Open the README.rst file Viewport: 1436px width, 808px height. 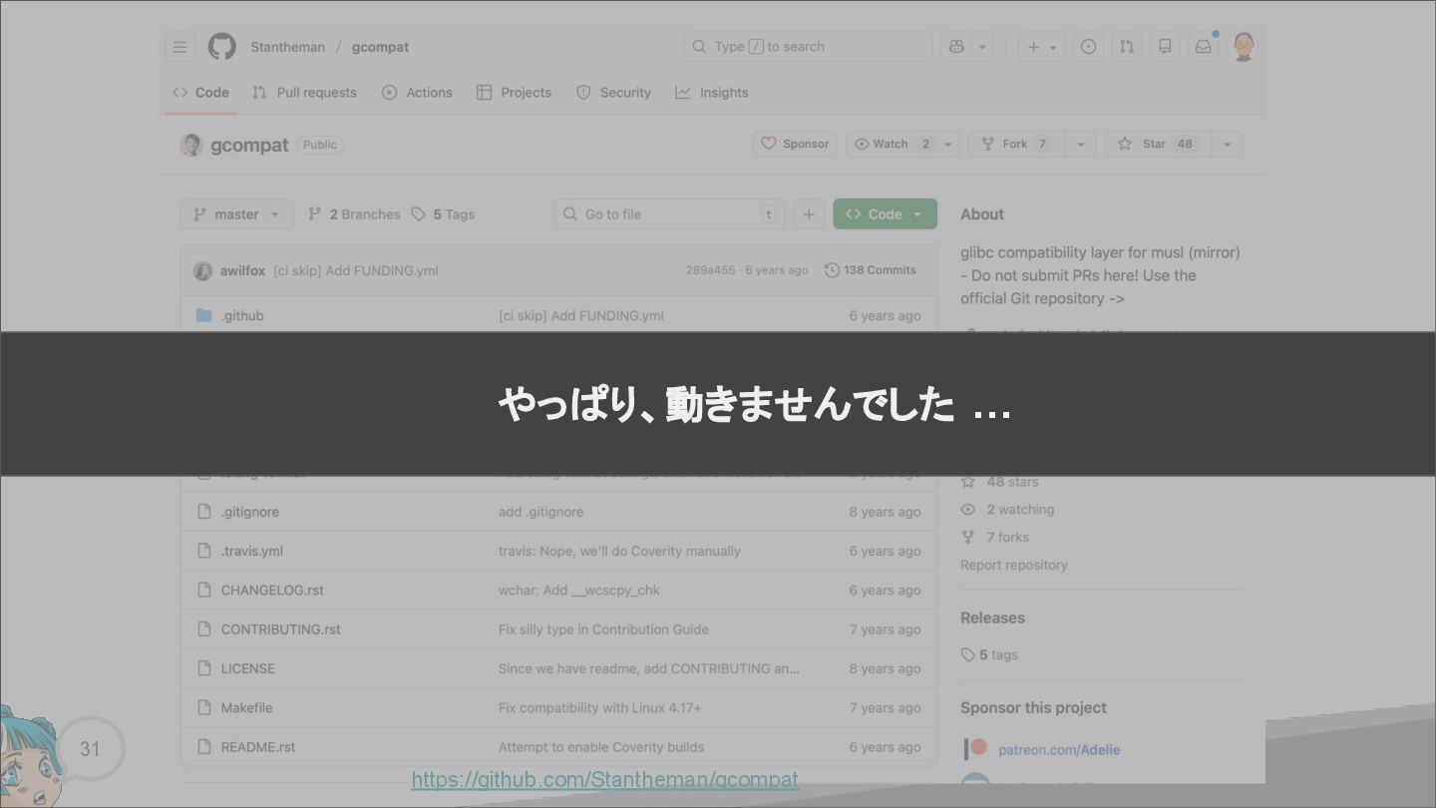[x=258, y=746]
